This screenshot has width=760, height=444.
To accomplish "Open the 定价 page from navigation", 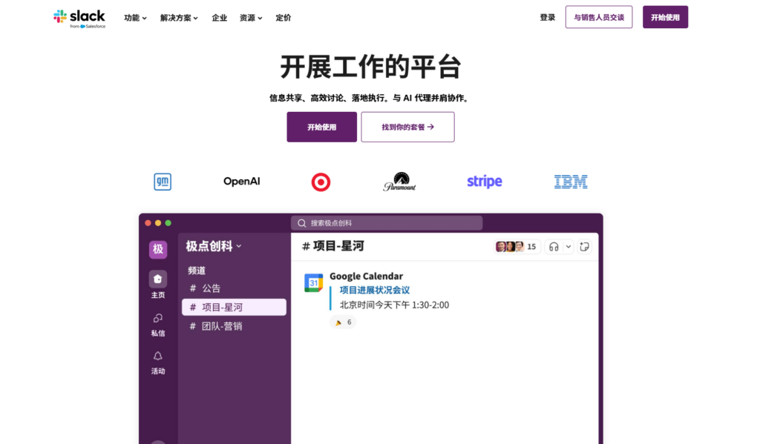I will coord(283,18).
